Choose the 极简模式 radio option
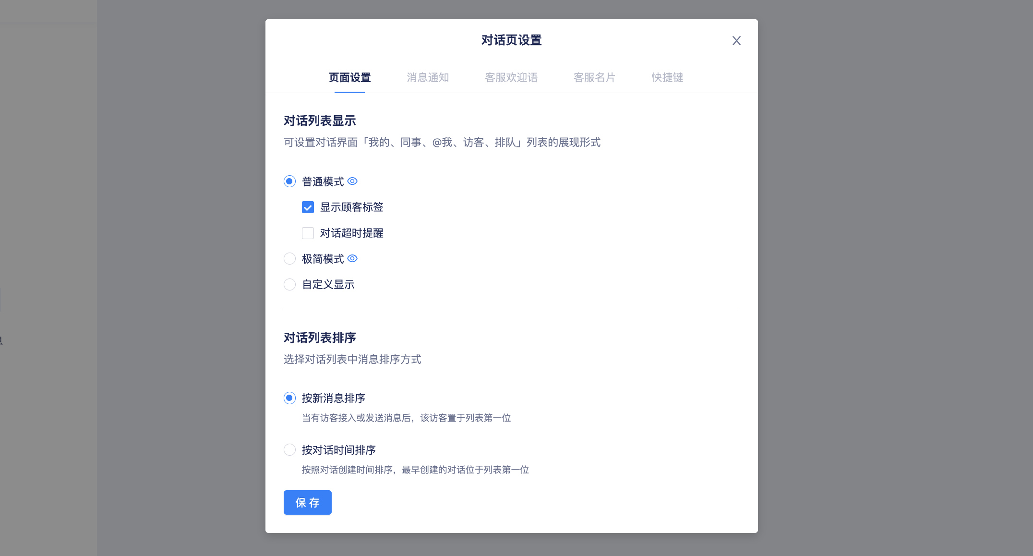This screenshot has width=1033, height=556. [289, 259]
